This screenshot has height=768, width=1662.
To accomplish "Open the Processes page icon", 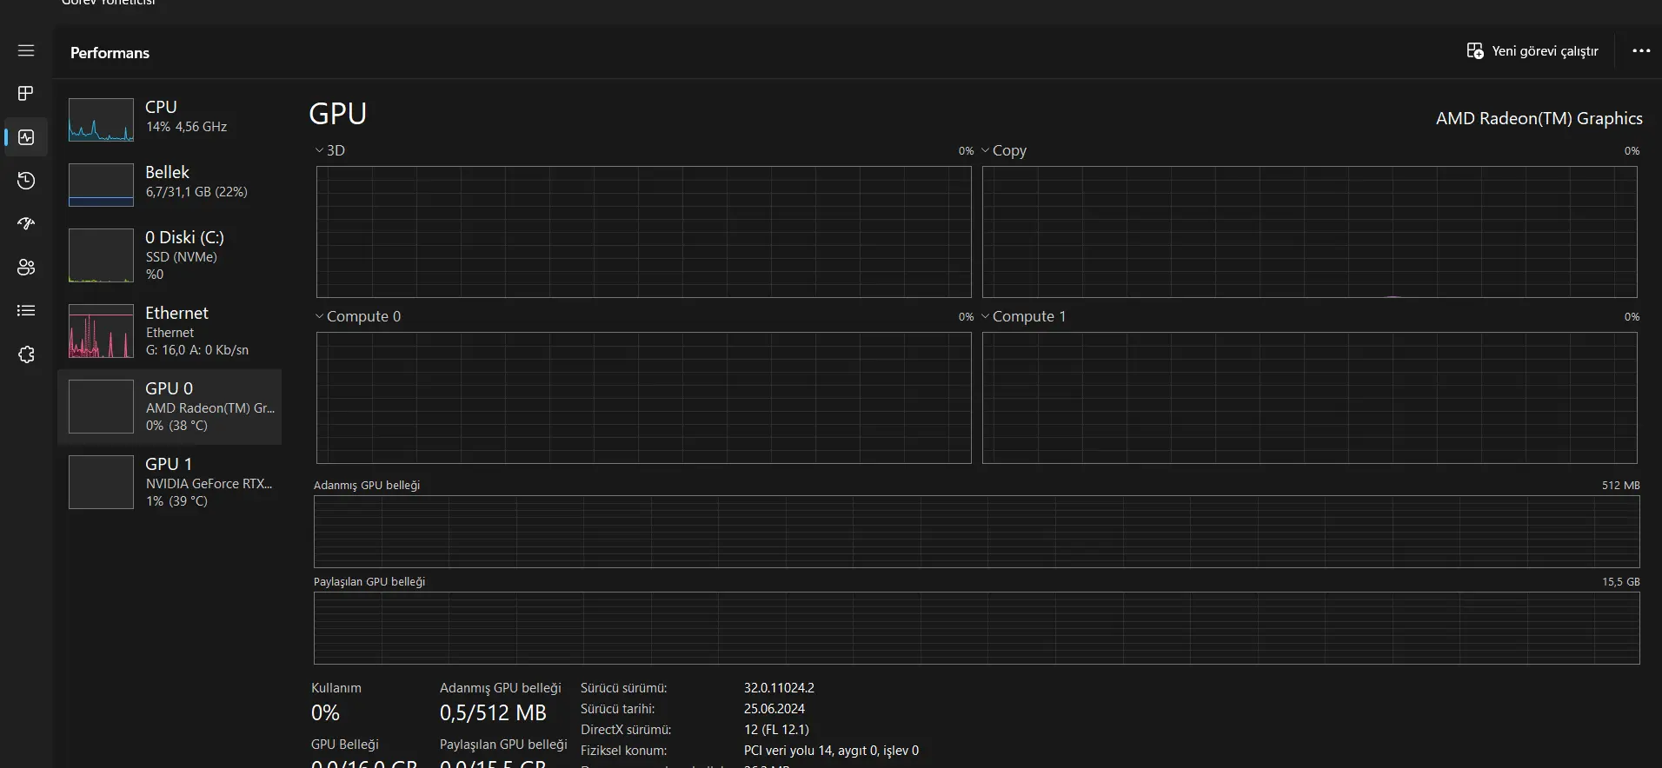I will 26,93.
